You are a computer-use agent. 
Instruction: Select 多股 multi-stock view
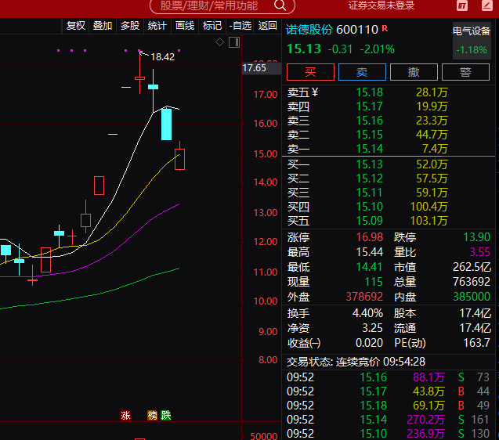point(130,26)
